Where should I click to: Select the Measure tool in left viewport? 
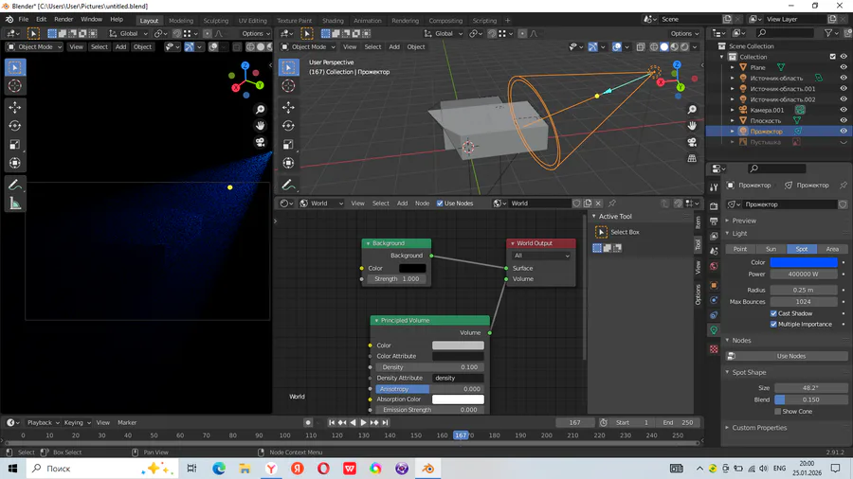[14, 204]
